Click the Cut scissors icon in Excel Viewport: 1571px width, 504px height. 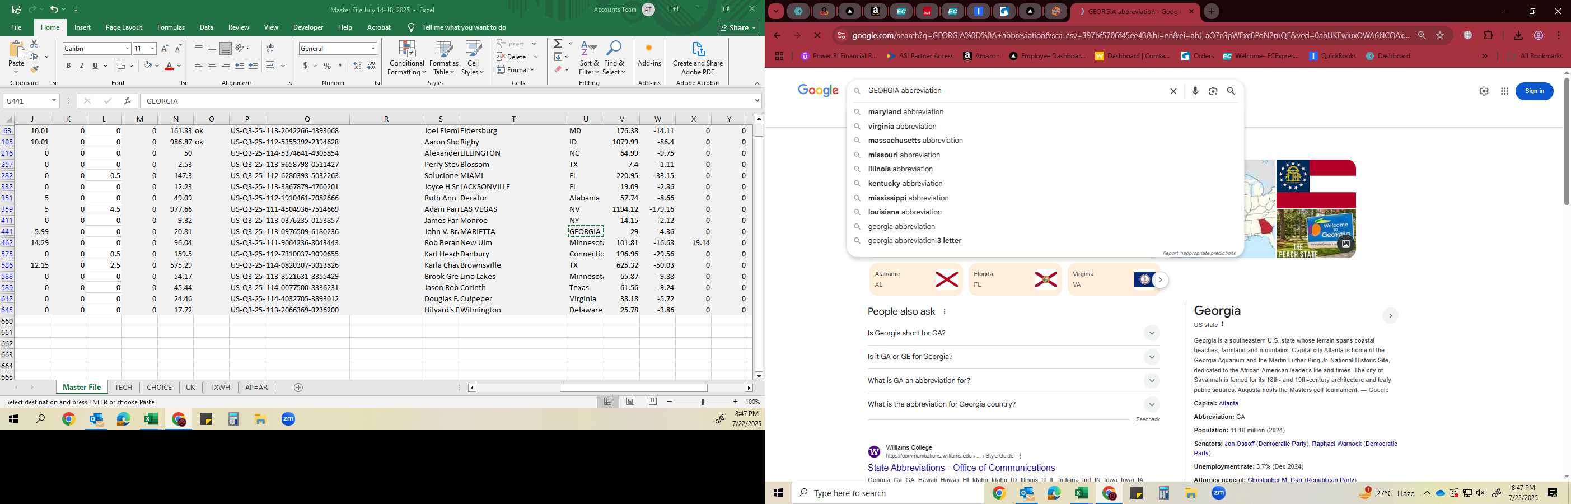(x=34, y=44)
